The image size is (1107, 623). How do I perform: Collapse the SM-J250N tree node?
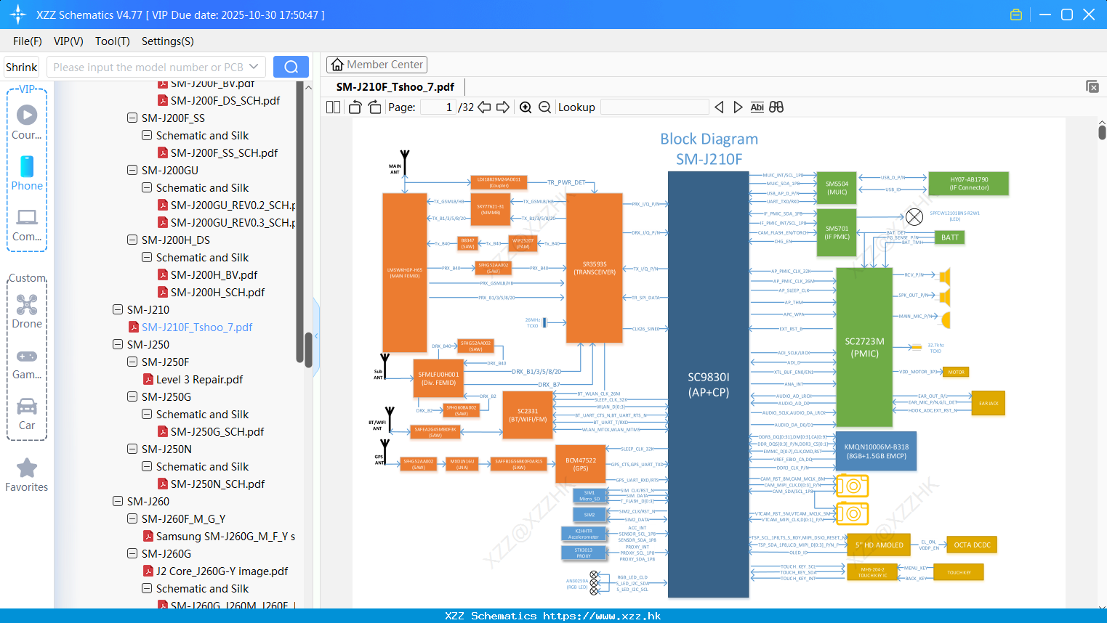click(132, 449)
